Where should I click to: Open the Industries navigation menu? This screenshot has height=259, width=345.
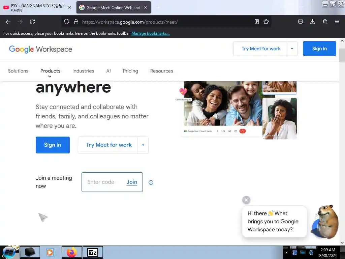(x=83, y=71)
